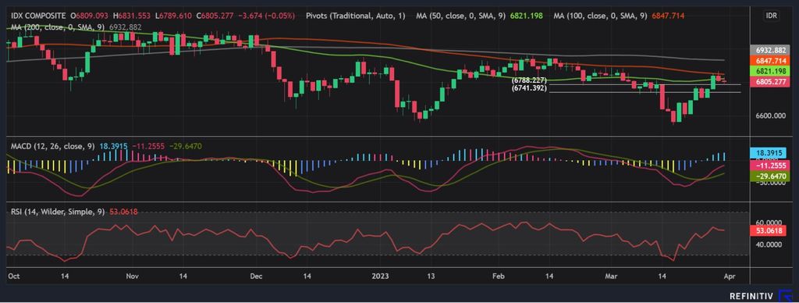This screenshot has height=303, width=799.
Task: Click the 6932.882 price axis label
Action: pyautogui.click(x=769, y=51)
